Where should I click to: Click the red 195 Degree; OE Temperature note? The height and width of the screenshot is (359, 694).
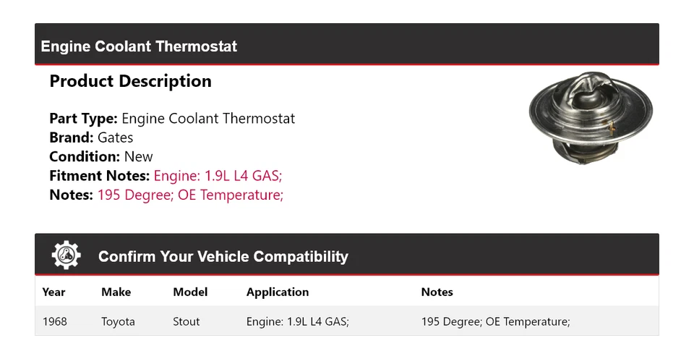[x=190, y=195]
